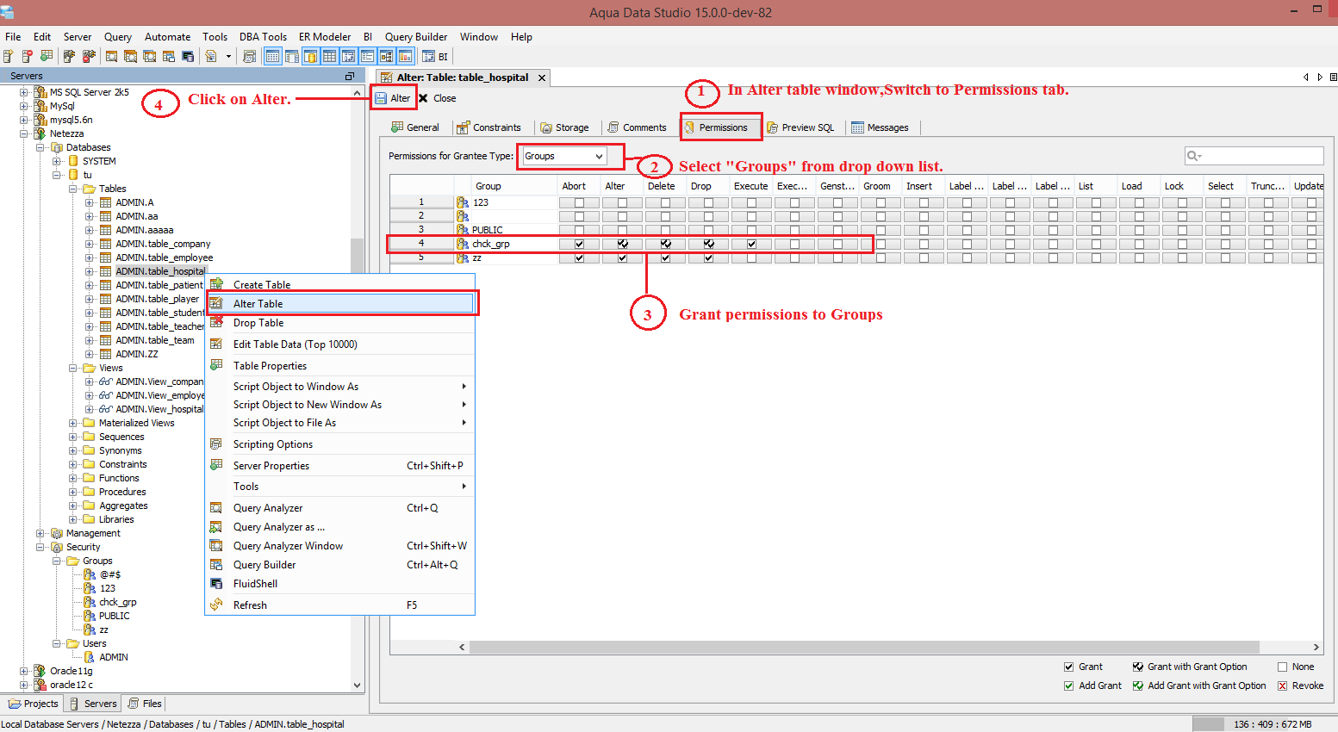Open the Projects bottom tab

point(34,704)
